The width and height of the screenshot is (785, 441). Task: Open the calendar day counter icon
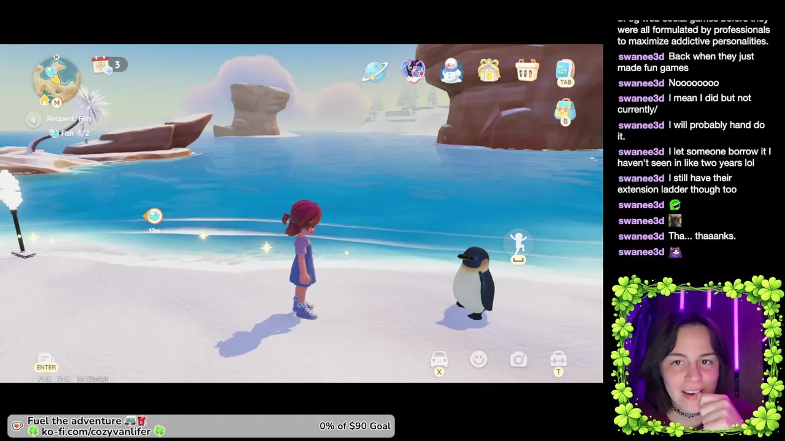tap(101, 64)
